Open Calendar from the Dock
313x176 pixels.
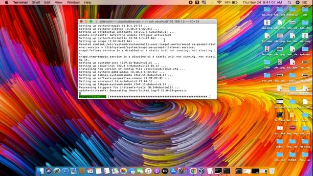tap(90, 171)
